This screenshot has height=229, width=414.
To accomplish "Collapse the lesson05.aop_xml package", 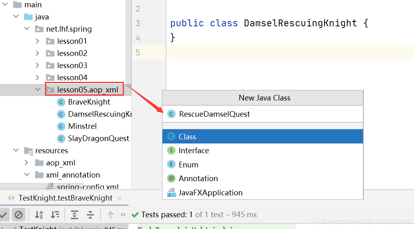I will tap(38, 89).
